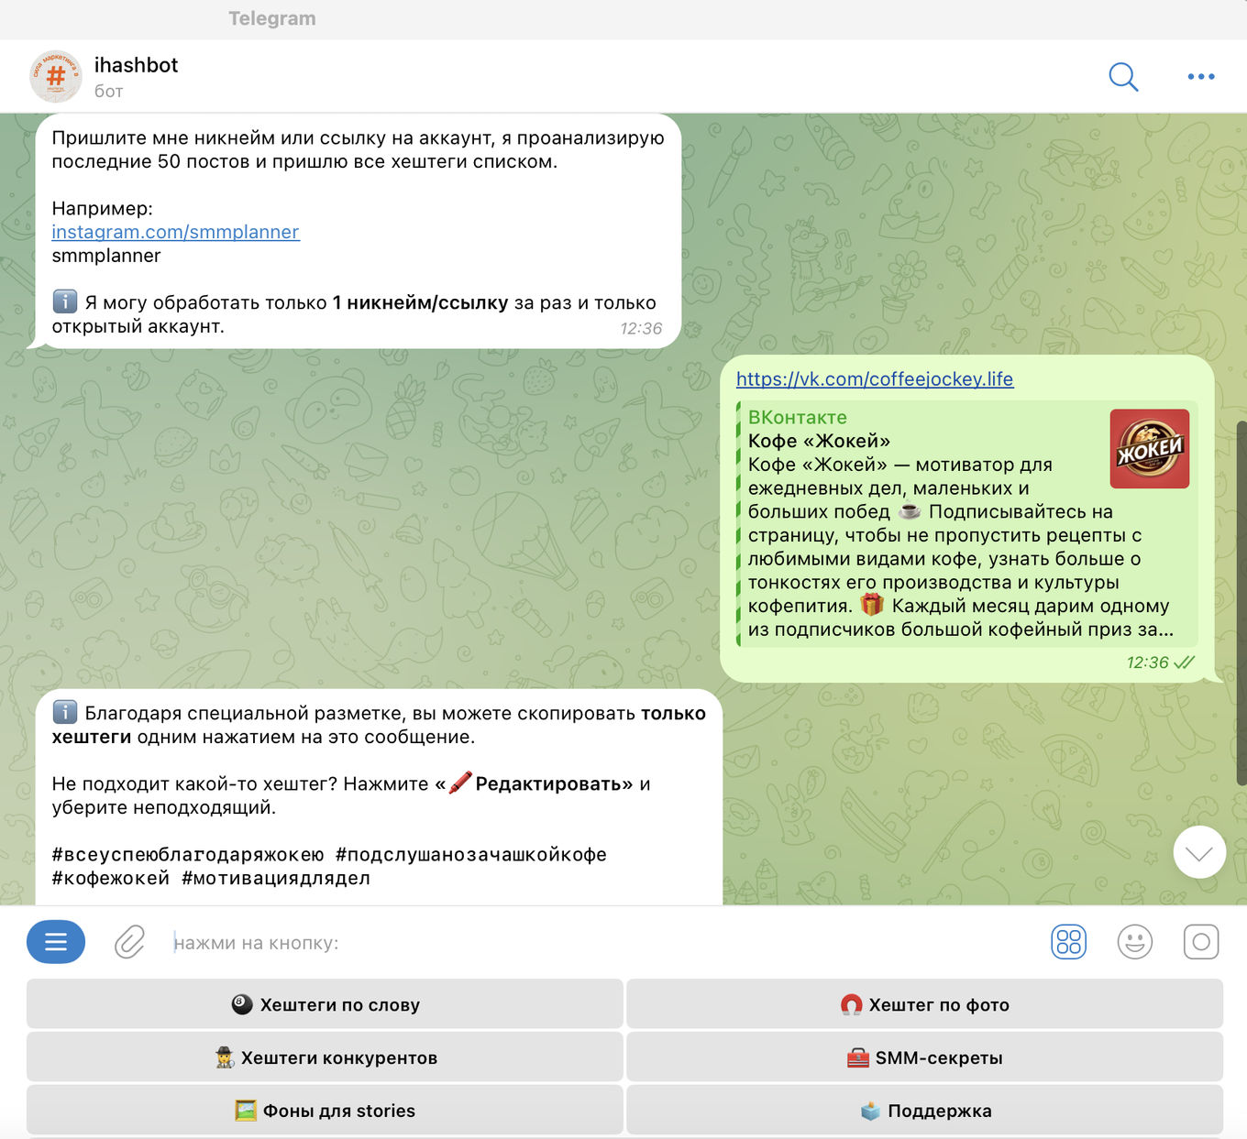Screen dimensions: 1247x1139
Task: Open the search in the ihashbot chat
Action: point(1122,77)
